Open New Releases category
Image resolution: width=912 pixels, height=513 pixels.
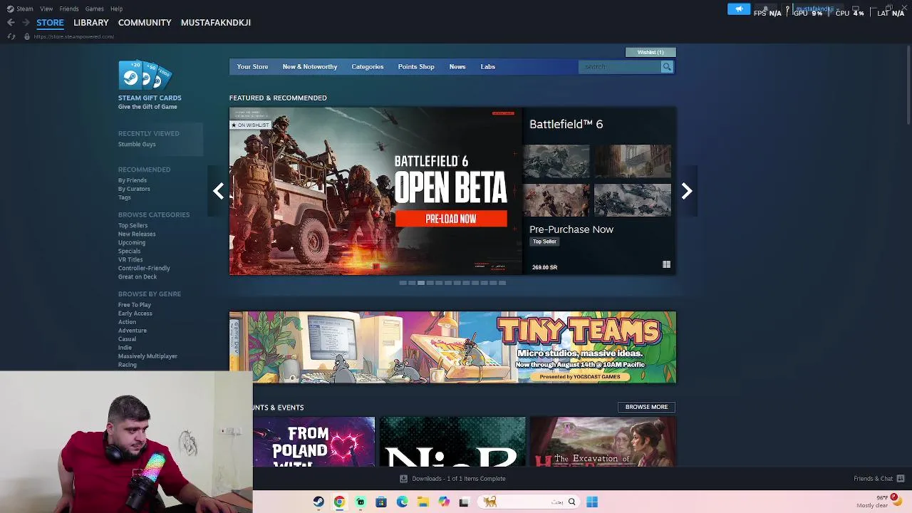[137, 234]
